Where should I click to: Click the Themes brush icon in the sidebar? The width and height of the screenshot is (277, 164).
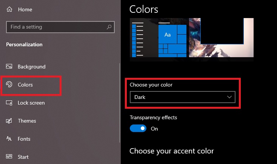[x=9, y=121]
